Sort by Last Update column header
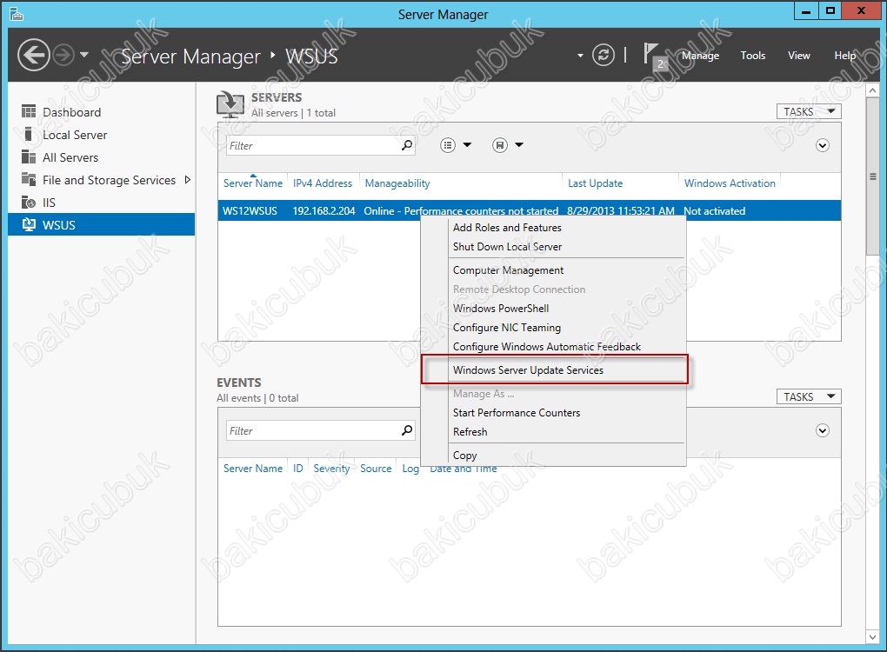887x652 pixels. pos(595,183)
